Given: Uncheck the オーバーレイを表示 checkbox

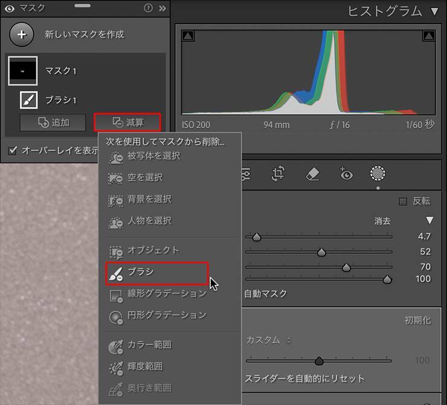Looking at the screenshot, I should (x=13, y=150).
